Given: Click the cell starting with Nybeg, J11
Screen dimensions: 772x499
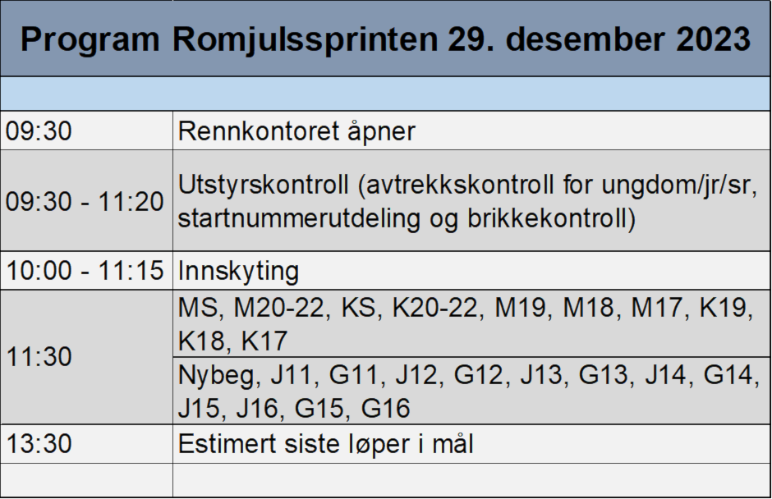Looking at the screenshot, I should tap(471, 391).
